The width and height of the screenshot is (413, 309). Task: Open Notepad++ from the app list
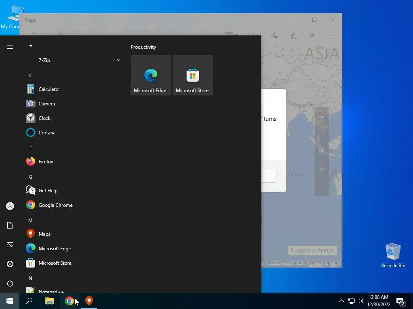pyautogui.click(x=74, y=290)
